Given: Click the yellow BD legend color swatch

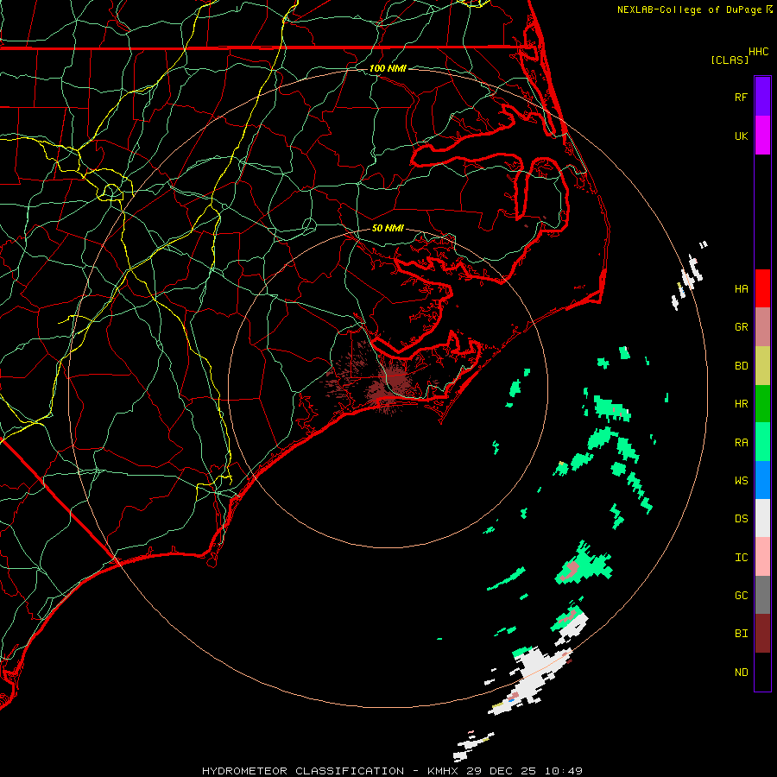Looking at the screenshot, I should click(762, 366).
